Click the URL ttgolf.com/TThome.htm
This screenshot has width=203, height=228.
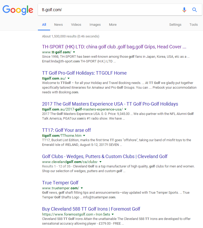click(62, 135)
